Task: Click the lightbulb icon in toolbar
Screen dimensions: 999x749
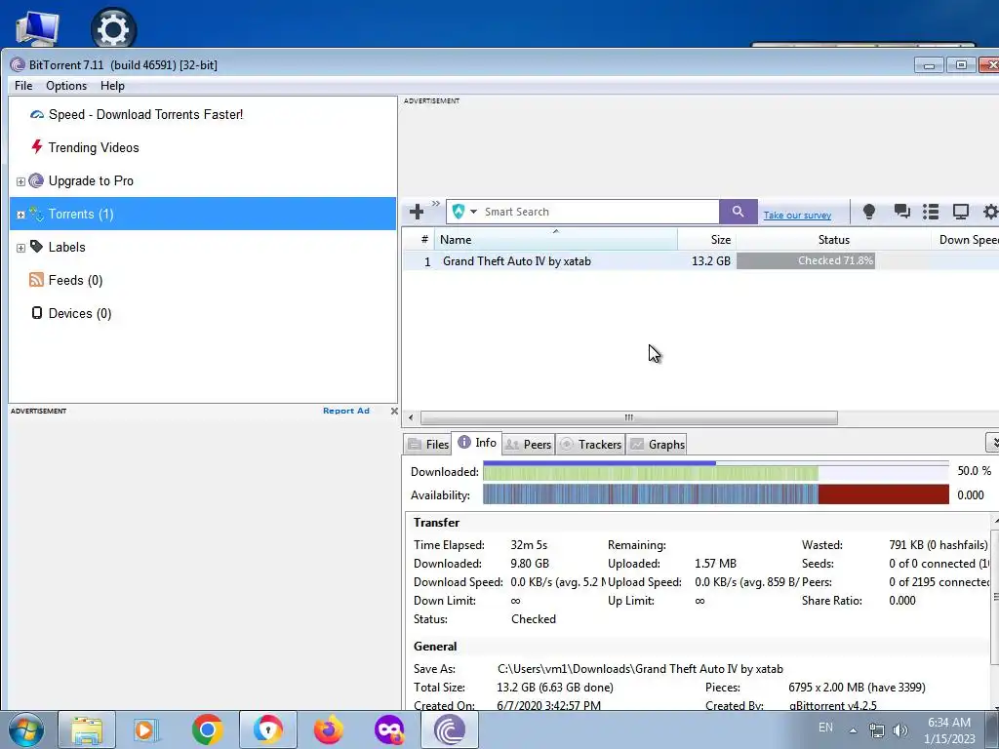Action: (868, 212)
